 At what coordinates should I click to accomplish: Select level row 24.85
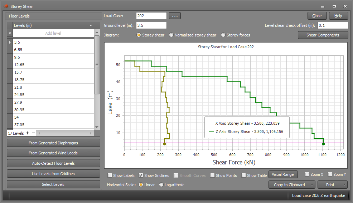(53, 95)
